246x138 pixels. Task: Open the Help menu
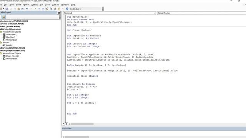pyautogui.click(x=73, y=5)
